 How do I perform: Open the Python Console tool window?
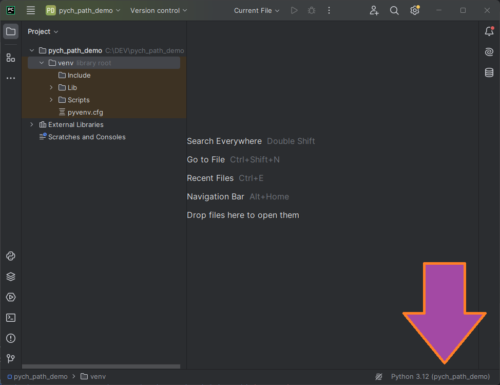coord(11,256)
